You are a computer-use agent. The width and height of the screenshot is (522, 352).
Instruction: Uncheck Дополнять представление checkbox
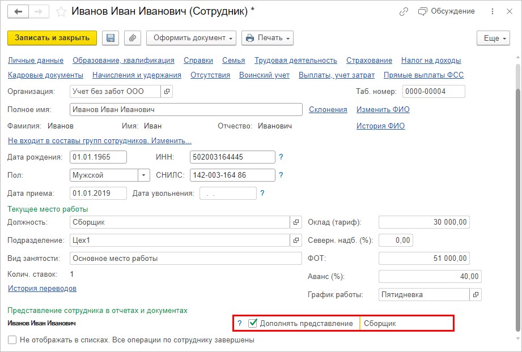pos(253,323)
